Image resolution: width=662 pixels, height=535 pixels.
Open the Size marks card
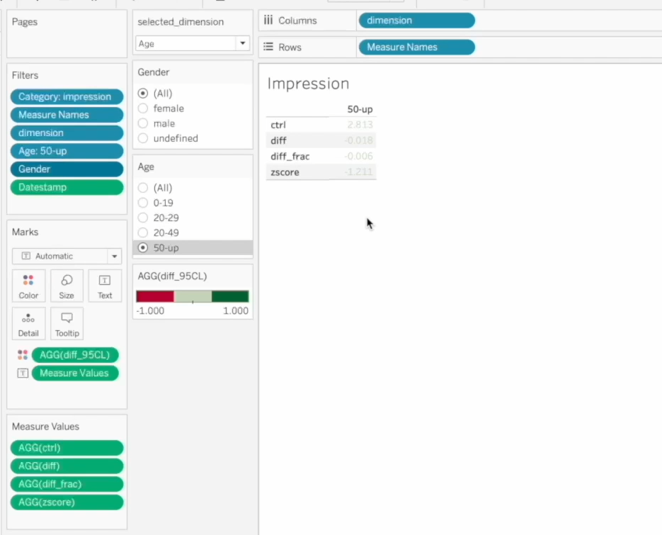(67, 286)
